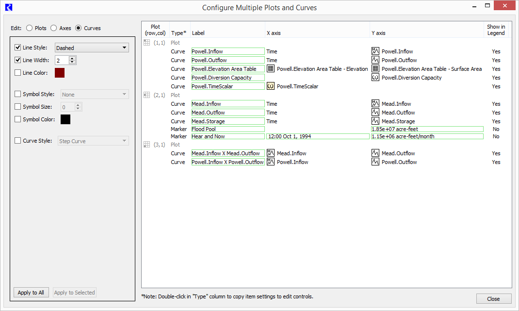The height and width of the screenshot is (311, 519).
Task: Click the Show in Legend column header
Action: tap(496, 30)
